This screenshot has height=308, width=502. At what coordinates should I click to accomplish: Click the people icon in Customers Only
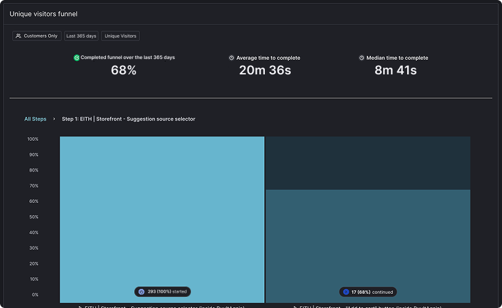(x=18, y=36)
